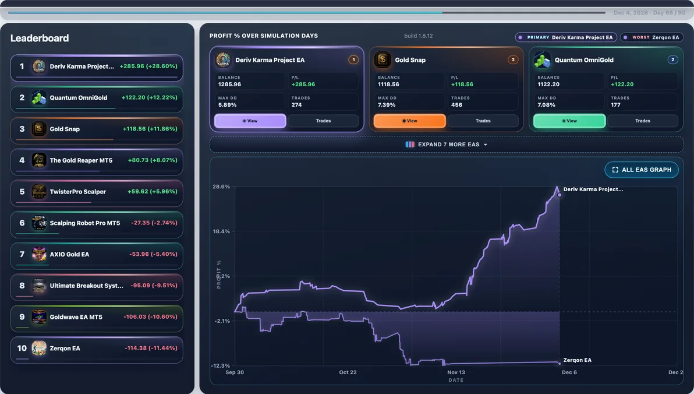
Task: Click Deriv Karma balance value 1285.96
Action: (229, 84)
